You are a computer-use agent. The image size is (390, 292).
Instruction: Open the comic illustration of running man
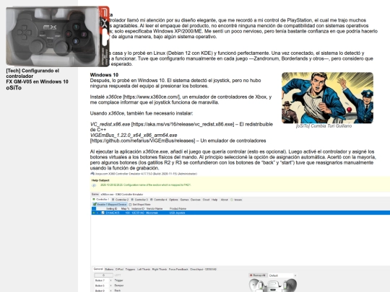[327, 97]
